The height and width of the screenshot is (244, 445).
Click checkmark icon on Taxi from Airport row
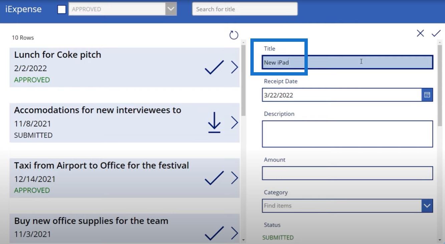[214, 178]
